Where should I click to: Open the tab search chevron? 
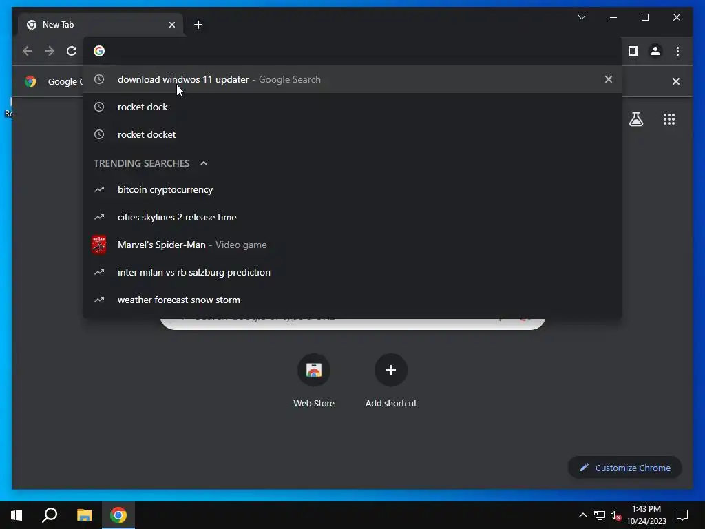point(581,17)
